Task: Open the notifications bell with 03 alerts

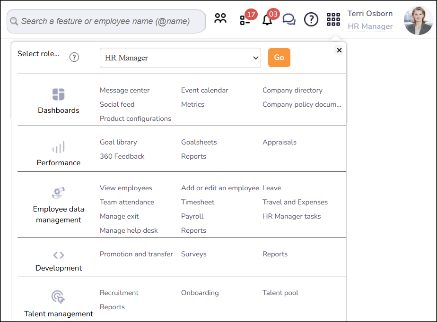Action: (x=267, y=20)
